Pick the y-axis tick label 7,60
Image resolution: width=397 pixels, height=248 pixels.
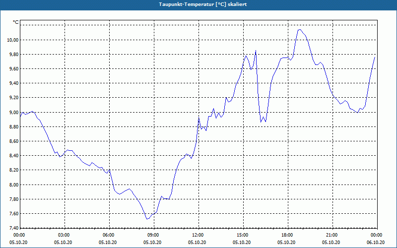point(14,214)
